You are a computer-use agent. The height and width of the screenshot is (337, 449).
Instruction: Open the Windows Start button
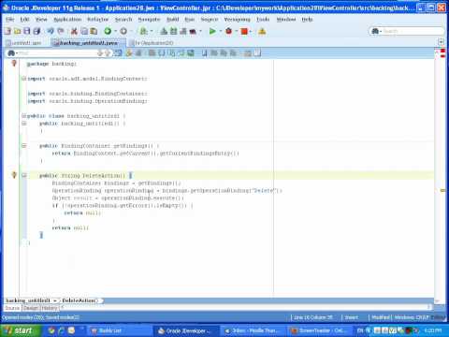21,330
